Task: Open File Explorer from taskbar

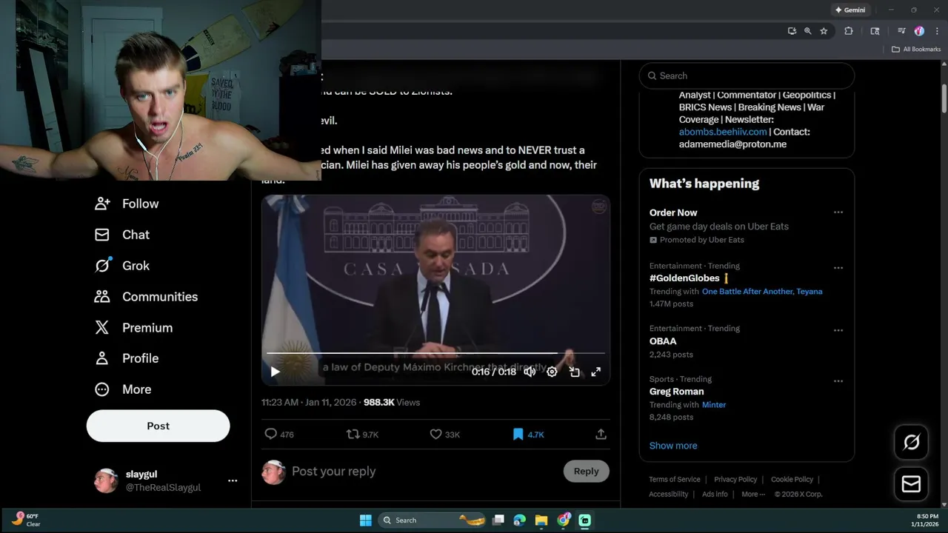Action: point(541,520)
